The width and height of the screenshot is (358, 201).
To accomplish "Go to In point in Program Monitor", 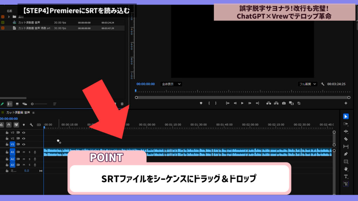I will click(x=227, y=103).
